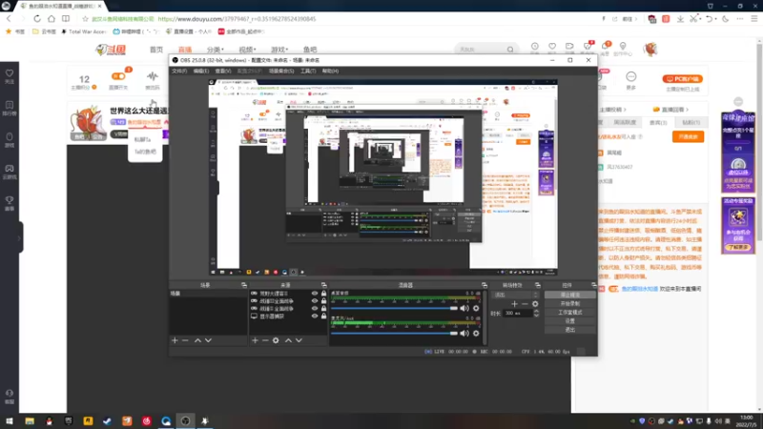This screenshot has height=429, width=763.
Task: Move scene down in OBS scenes list
Action: coord(208,340)
